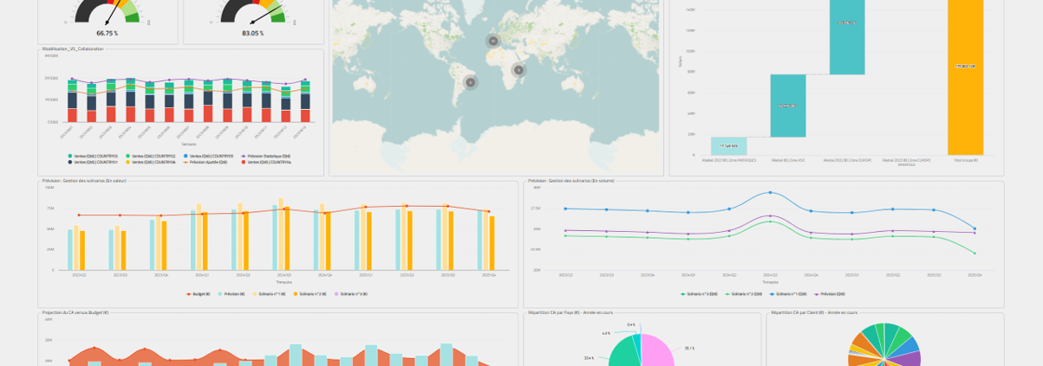Click Projection du CA versus Budget (€) title

tap(75, 312)
